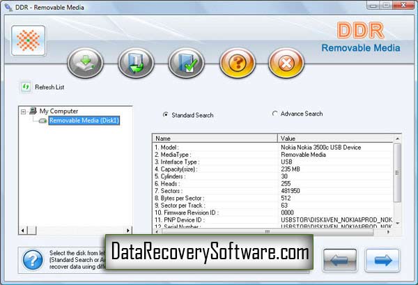Viewport: 418px width, 285px height.
Task: Click the '7. Sectors :' row
Action: pyautogui.click(x=272, y=191)
